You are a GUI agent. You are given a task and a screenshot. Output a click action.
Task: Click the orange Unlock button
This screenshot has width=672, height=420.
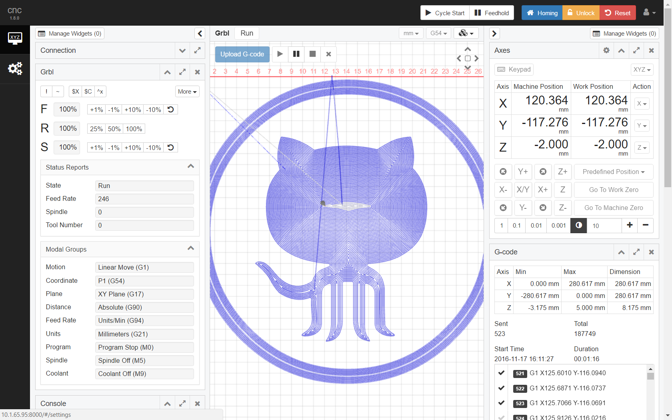click(x=581, y=13)
